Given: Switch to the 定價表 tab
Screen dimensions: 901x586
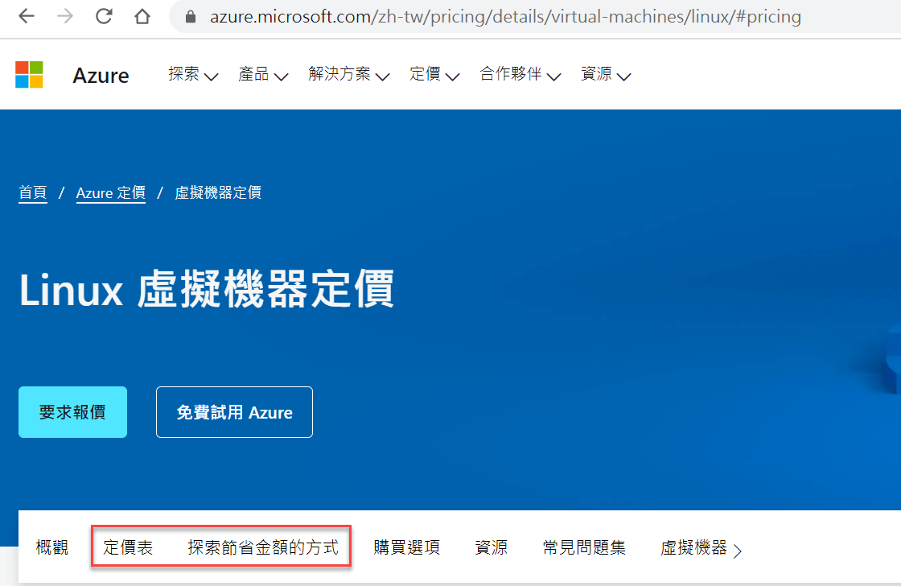Looking at the screenshot, I should tap(128, 547).
